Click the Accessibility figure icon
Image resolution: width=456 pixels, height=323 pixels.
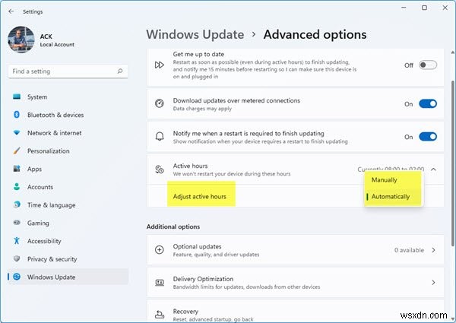tap(17, 241)
